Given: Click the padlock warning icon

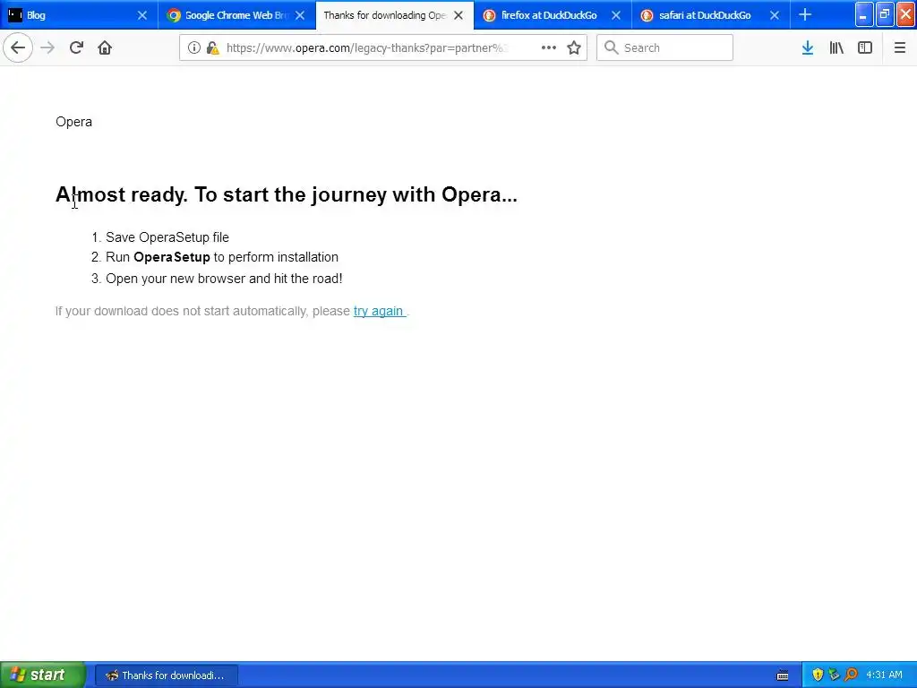Looking at the screenshot, I should click(213, 48).
